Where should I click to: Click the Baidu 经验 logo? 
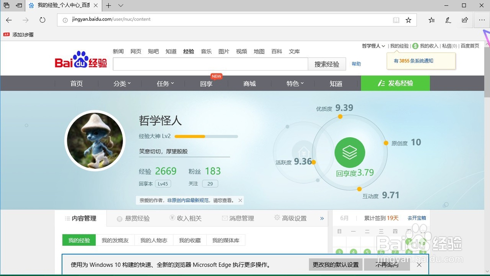[x=81, y=60]
